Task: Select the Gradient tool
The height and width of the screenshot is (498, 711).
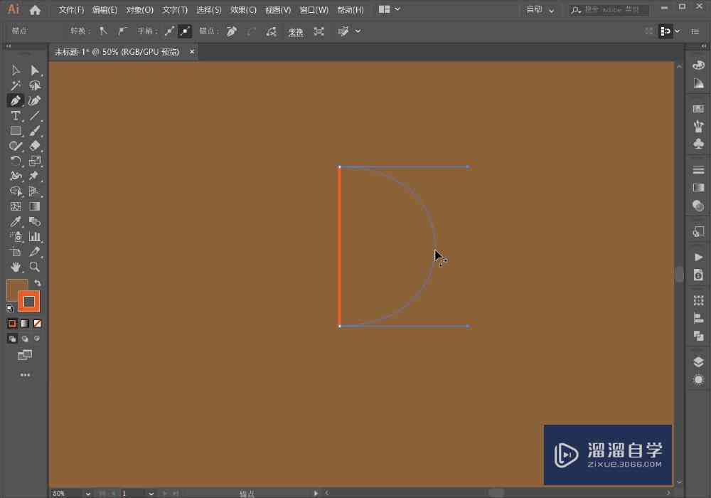Action: (34, 206)
